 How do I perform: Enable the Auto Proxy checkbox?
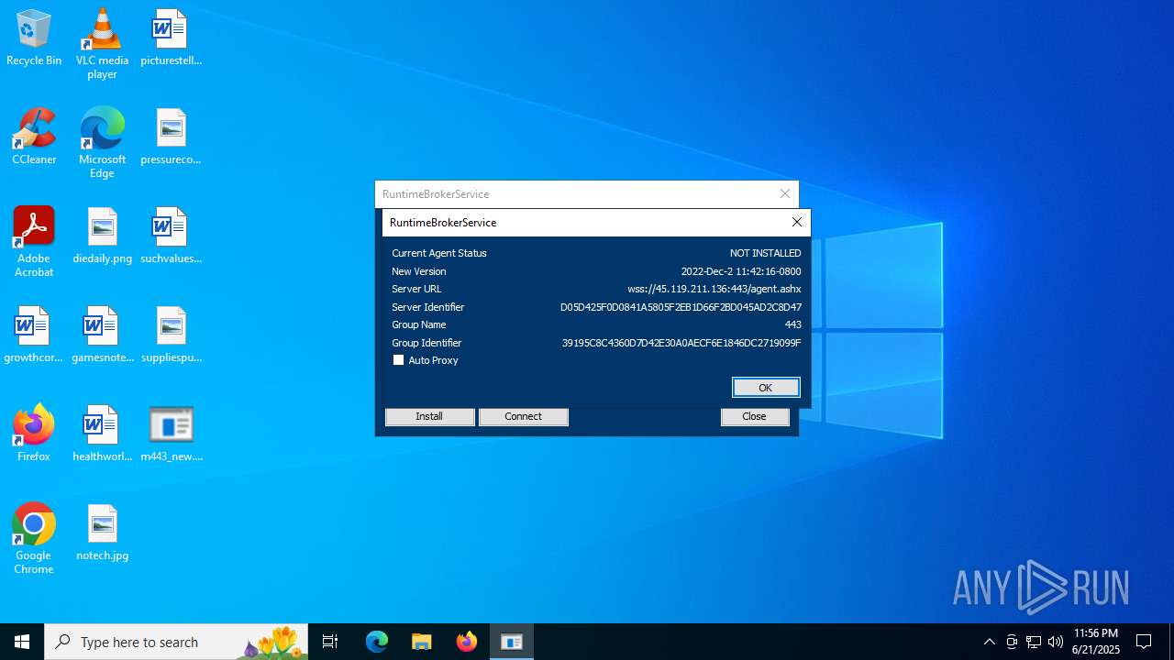point(398,360)
